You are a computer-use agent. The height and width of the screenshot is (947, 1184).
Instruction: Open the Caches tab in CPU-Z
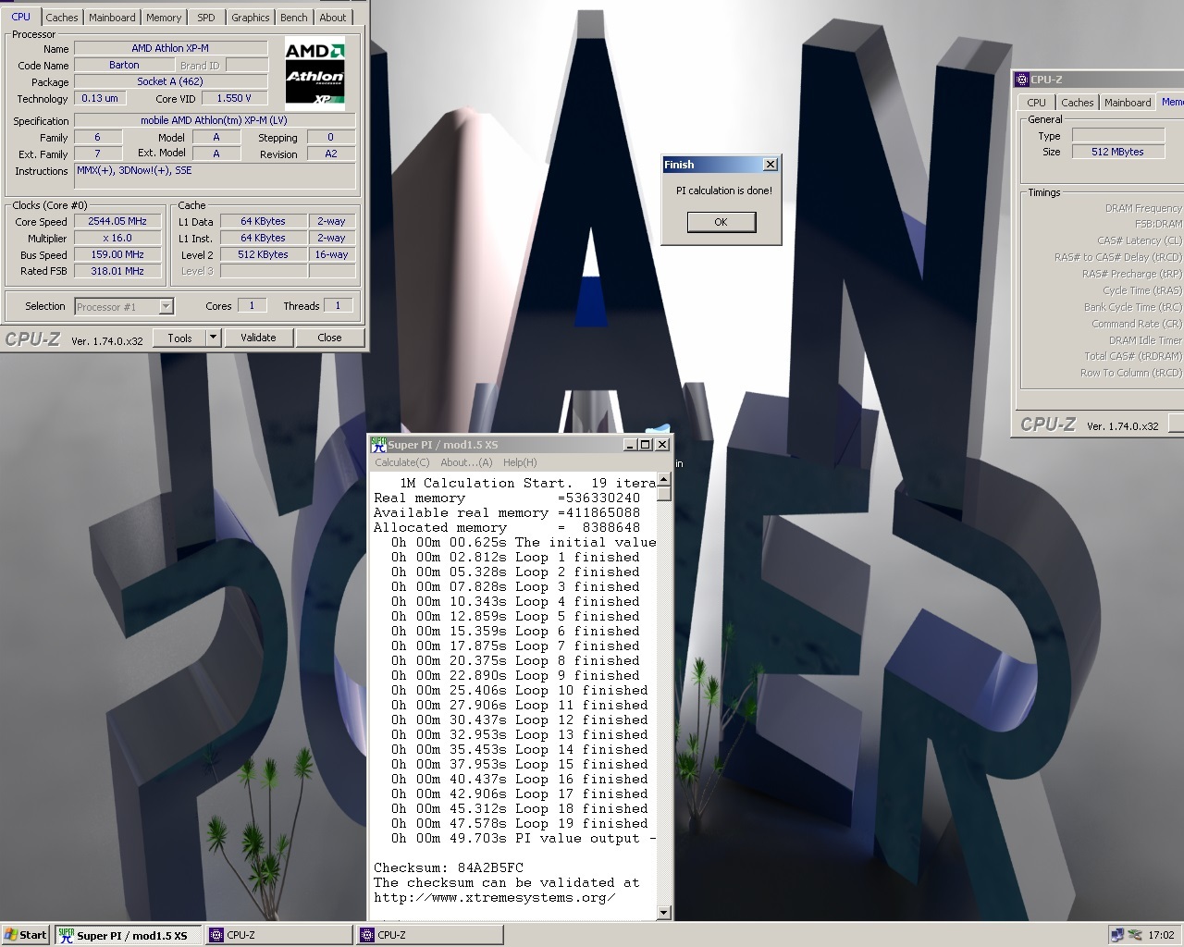(x=62, y=18)
